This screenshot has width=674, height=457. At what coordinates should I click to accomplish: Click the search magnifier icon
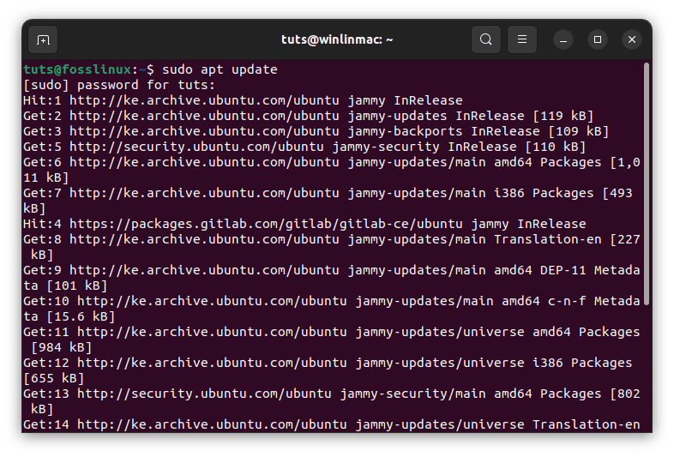[486, 39]
